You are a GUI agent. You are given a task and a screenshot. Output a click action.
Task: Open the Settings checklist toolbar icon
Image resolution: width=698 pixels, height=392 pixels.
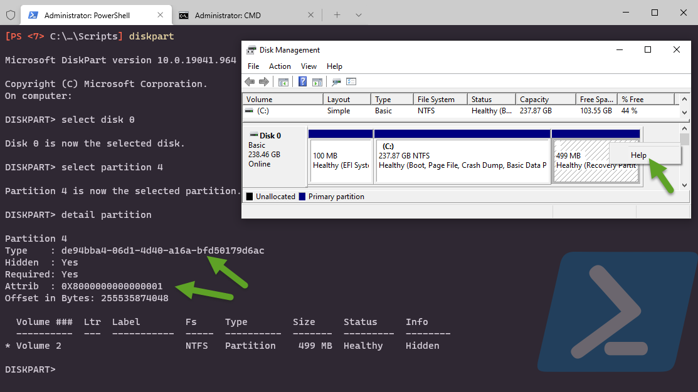click(x=351, y=82)
